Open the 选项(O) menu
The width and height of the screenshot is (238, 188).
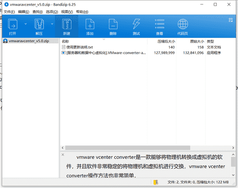coord(52,12)
